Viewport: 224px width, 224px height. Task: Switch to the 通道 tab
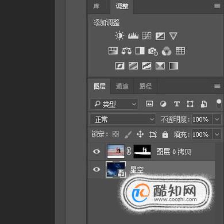coord(122,86)
